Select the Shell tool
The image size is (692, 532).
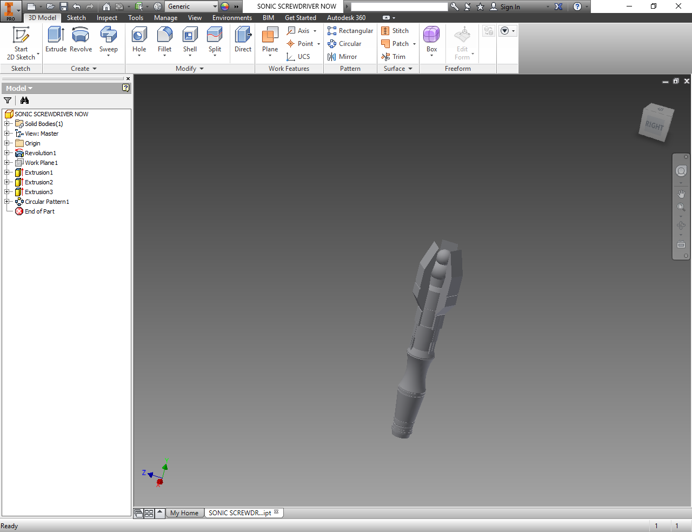tap(190, 41)
